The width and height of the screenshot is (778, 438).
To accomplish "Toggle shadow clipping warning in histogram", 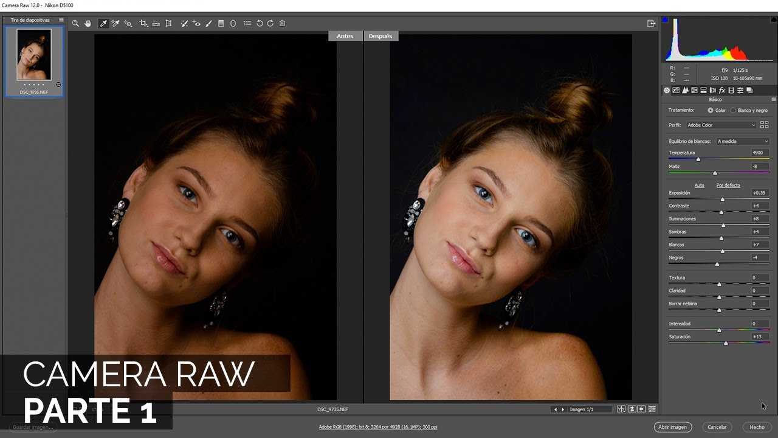I will point(665,20).
